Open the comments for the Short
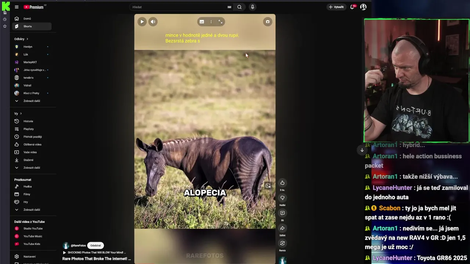Screen dimensions: 470x264 click(x=282, y=213)
